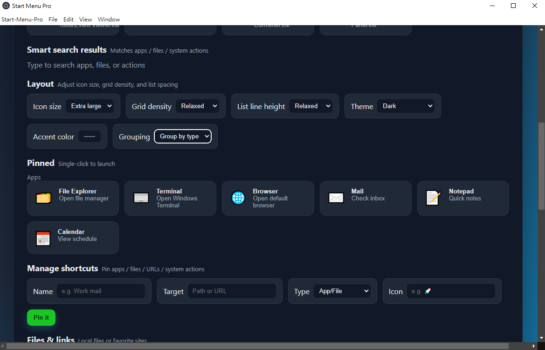Screen dimensions: 545x350
Task: Focus the shortcut Name input field
Action: pos(101,291)
